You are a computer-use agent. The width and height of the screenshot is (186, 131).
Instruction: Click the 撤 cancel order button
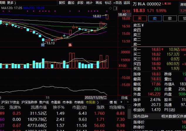pyautogui.click(x=169, y=18)
